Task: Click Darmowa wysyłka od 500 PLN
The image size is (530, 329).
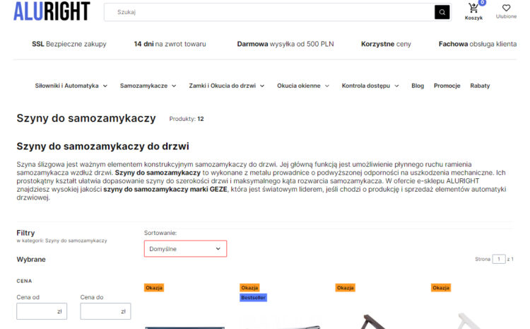Action: (285, 44)
